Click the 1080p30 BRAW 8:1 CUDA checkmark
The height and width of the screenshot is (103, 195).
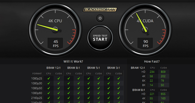pyautogui.click(x=79, y=83)
